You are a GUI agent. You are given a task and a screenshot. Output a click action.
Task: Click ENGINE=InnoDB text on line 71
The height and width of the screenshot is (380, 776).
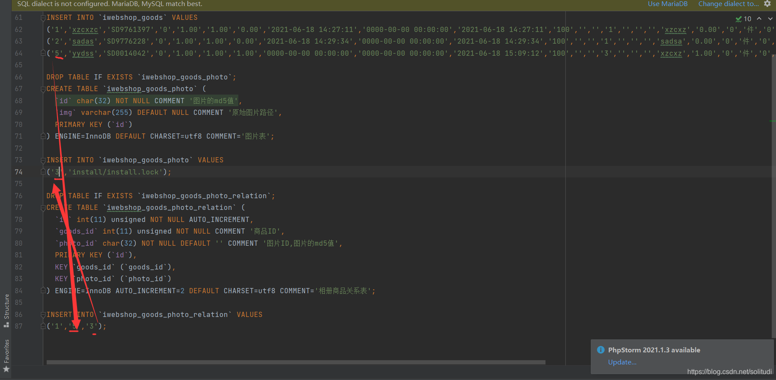(83, 136)
